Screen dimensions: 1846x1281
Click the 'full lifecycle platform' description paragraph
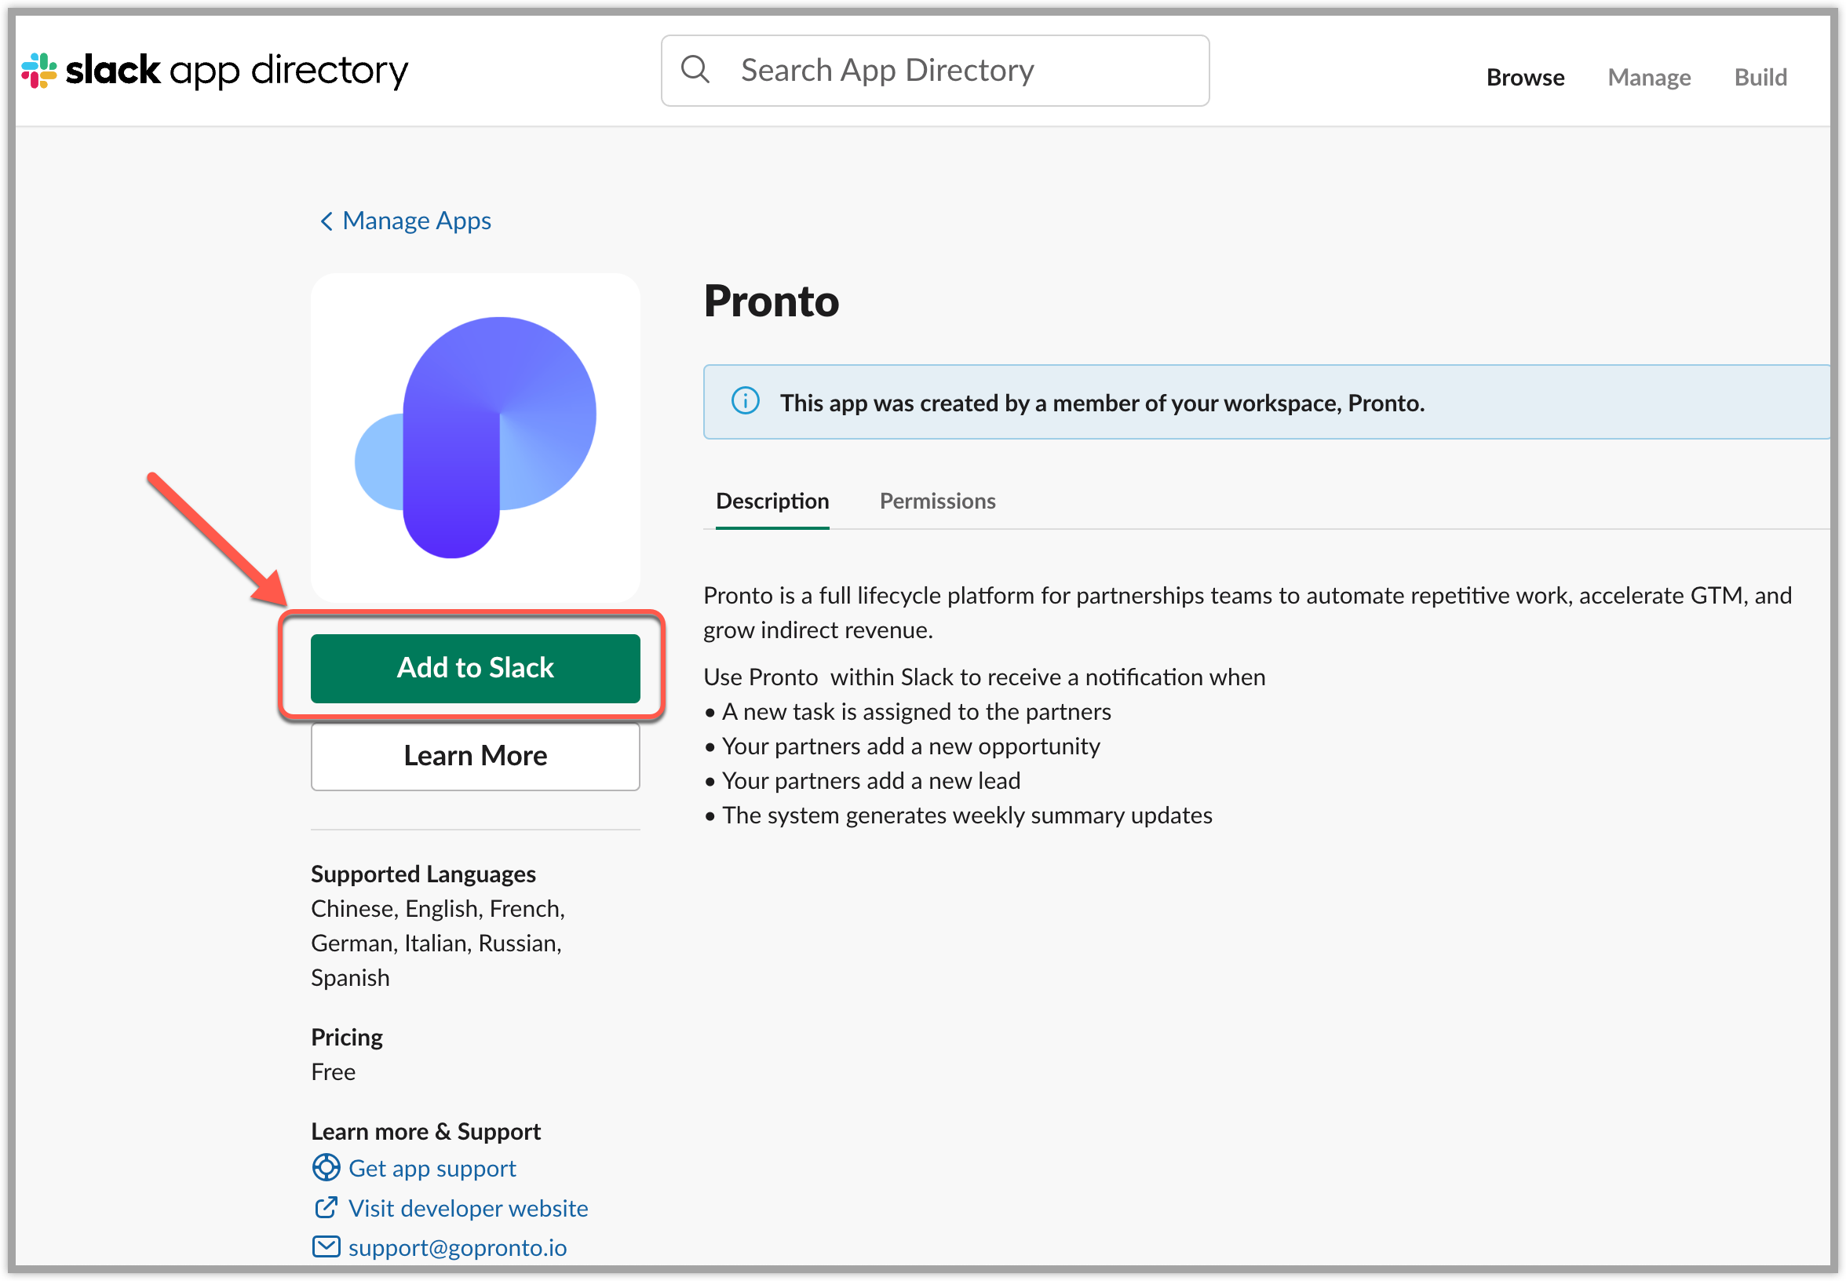pos(1247,612)
